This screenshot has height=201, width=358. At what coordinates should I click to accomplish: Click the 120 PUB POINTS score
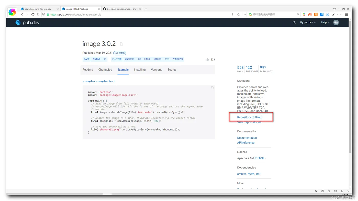252,69
